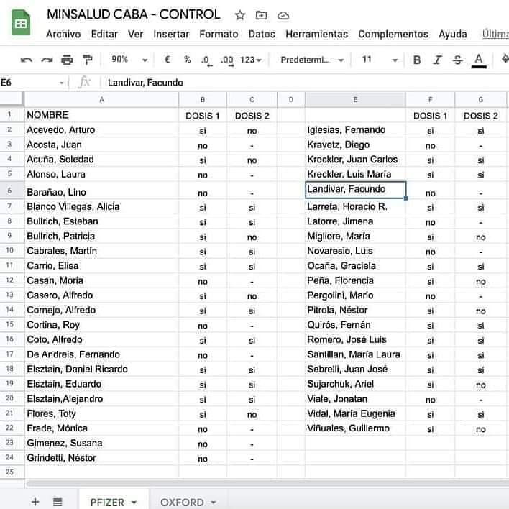The width and height of the screenshot is (509, 509).
Task: Star this document
Action: (240, 15)
